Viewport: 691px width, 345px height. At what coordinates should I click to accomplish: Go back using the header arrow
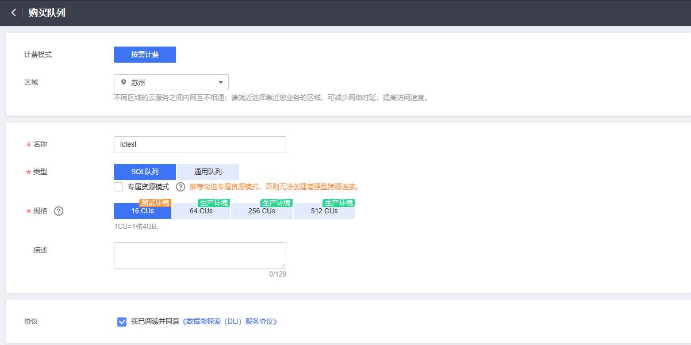pos(13,13)
